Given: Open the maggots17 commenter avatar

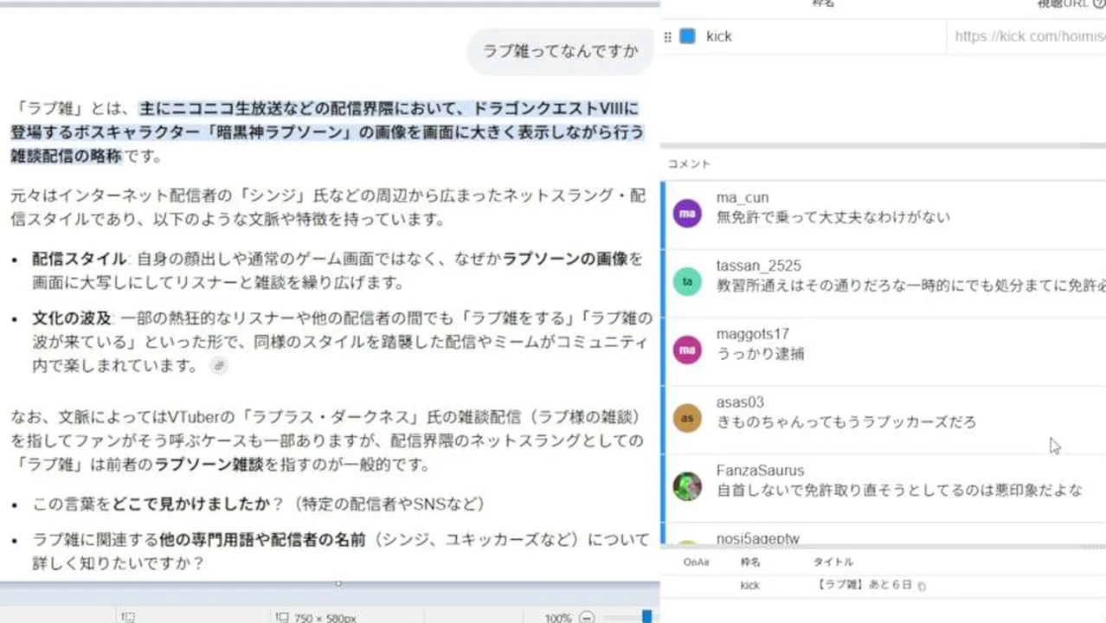Looking at the screenshot, I should pos(687,350).
